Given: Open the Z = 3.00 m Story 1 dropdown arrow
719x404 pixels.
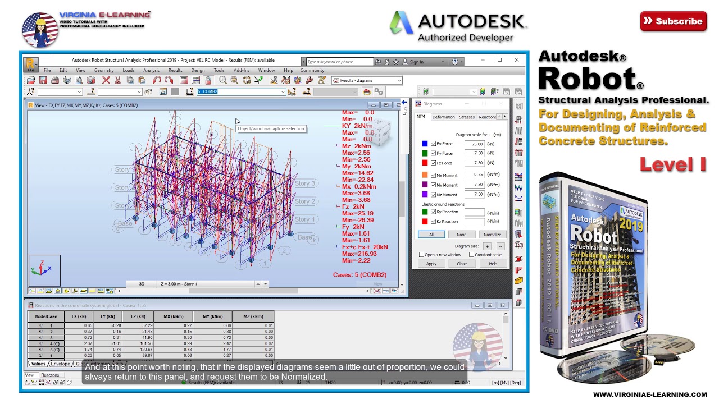Looking at the screenshot, I should pos(265,284).
